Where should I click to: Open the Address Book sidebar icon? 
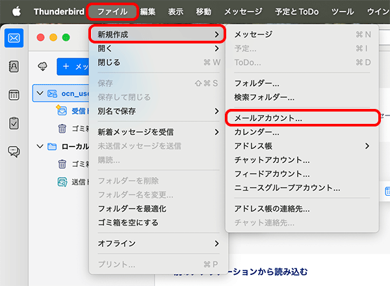point(13,66)
